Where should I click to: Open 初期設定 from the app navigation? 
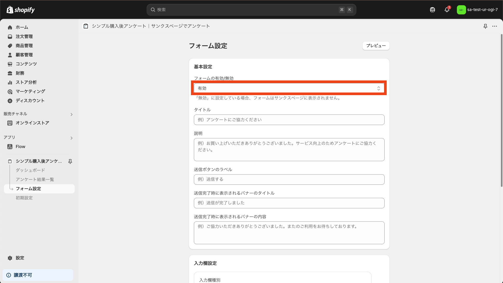tap(24, 198)
